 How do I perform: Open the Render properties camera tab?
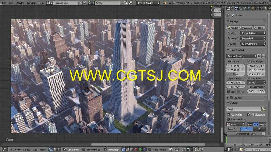coord(236,8)
